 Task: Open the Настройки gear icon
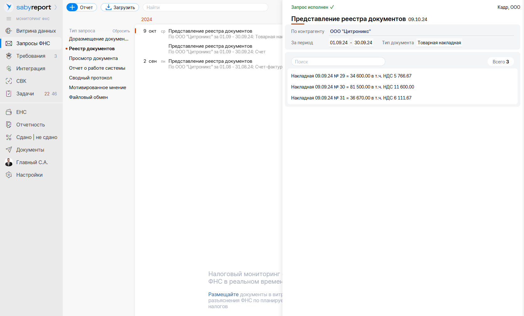point(9,175)
